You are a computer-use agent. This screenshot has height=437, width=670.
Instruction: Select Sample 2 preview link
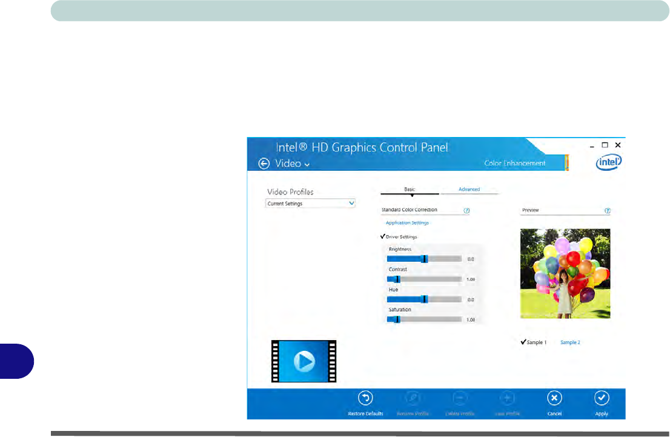click(x=570, y=342)
